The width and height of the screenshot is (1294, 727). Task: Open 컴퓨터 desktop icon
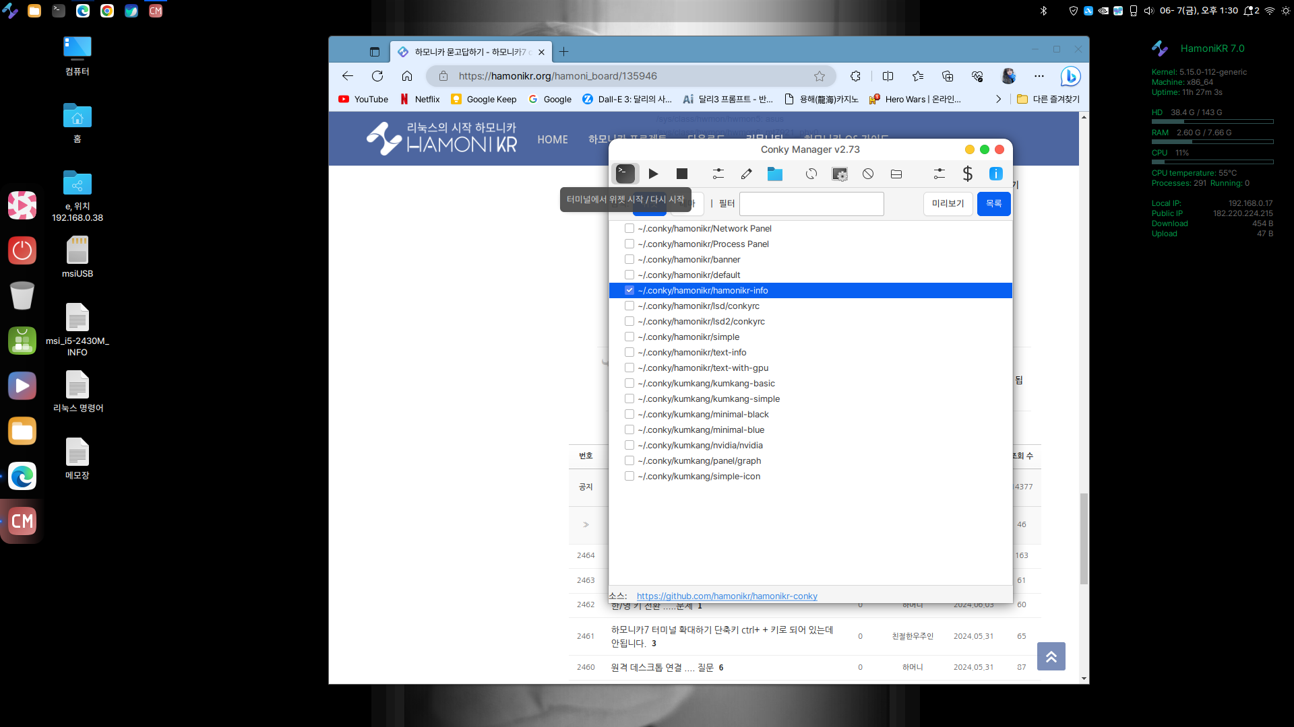pos(78,55)
